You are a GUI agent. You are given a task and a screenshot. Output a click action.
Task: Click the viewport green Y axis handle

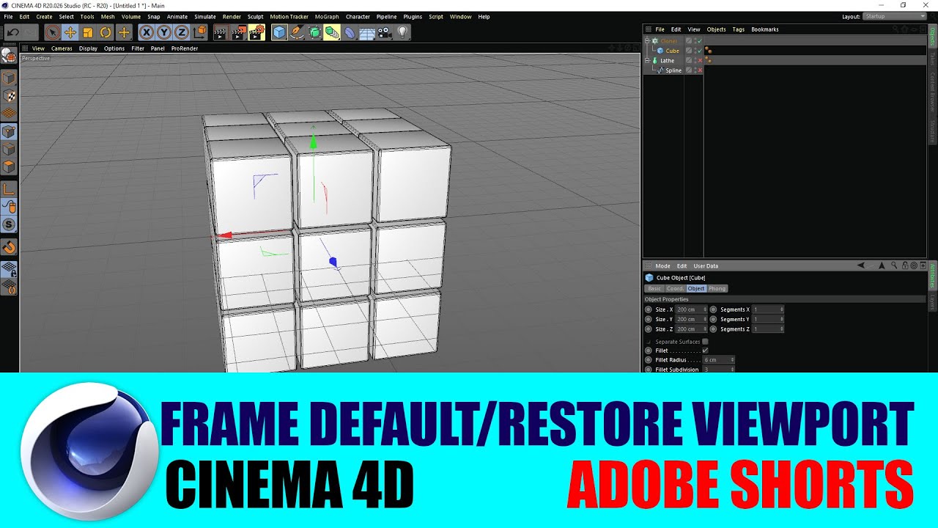point(314,143)
